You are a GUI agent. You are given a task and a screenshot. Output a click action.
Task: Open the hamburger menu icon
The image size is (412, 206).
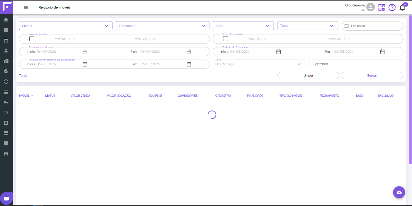[26, 7]
